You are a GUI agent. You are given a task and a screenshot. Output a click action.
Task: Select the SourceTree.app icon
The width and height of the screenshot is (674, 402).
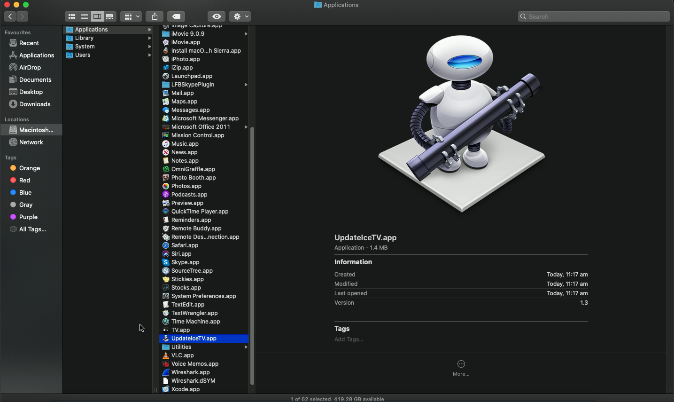point(166,271)
